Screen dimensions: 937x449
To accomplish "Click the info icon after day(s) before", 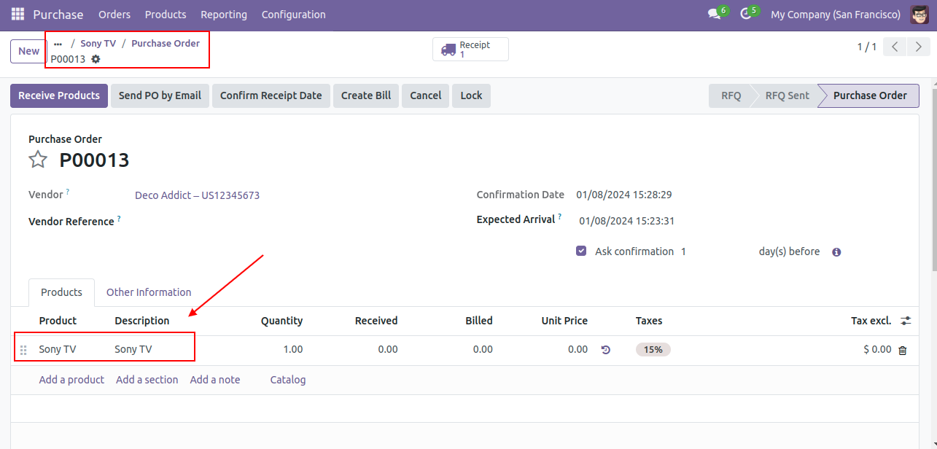I will [836, 252].
